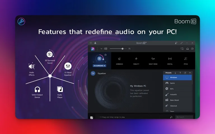Toggle the Equalizer round button
Viewport: 215px width, 134px height.
(93, 74)
